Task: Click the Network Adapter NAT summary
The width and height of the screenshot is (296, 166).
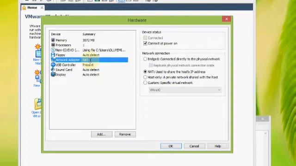Action: 85,60
